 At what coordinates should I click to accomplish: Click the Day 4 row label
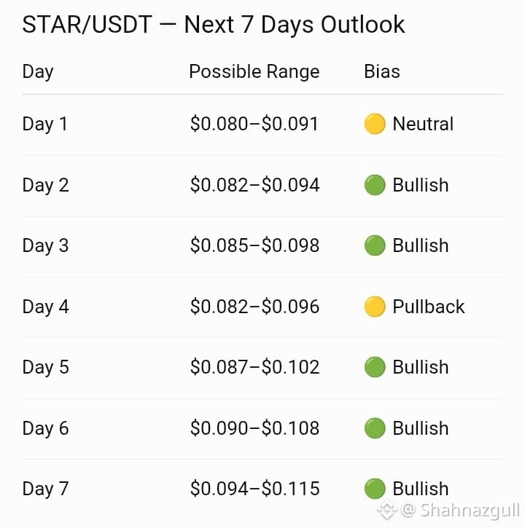45,307
